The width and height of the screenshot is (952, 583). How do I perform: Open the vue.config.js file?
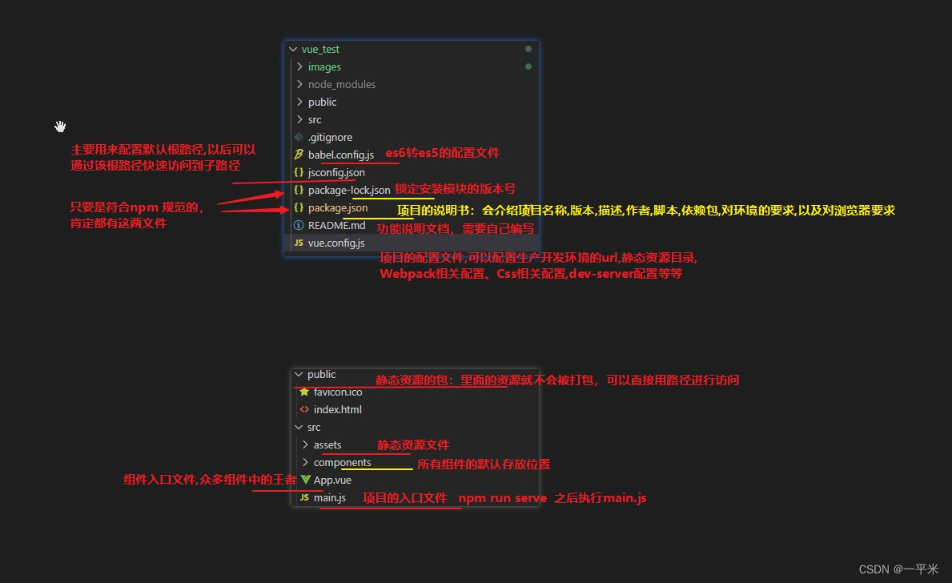click(336, 243)
